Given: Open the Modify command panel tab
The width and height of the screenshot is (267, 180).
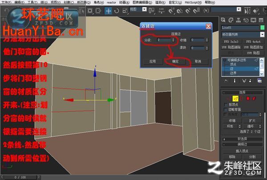Looking at the screenshot, I should point(231,20).
